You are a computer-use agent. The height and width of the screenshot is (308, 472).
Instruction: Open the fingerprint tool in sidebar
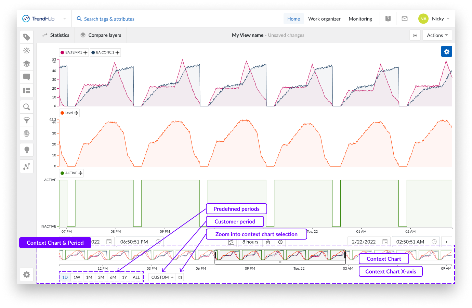click(27, 133)
